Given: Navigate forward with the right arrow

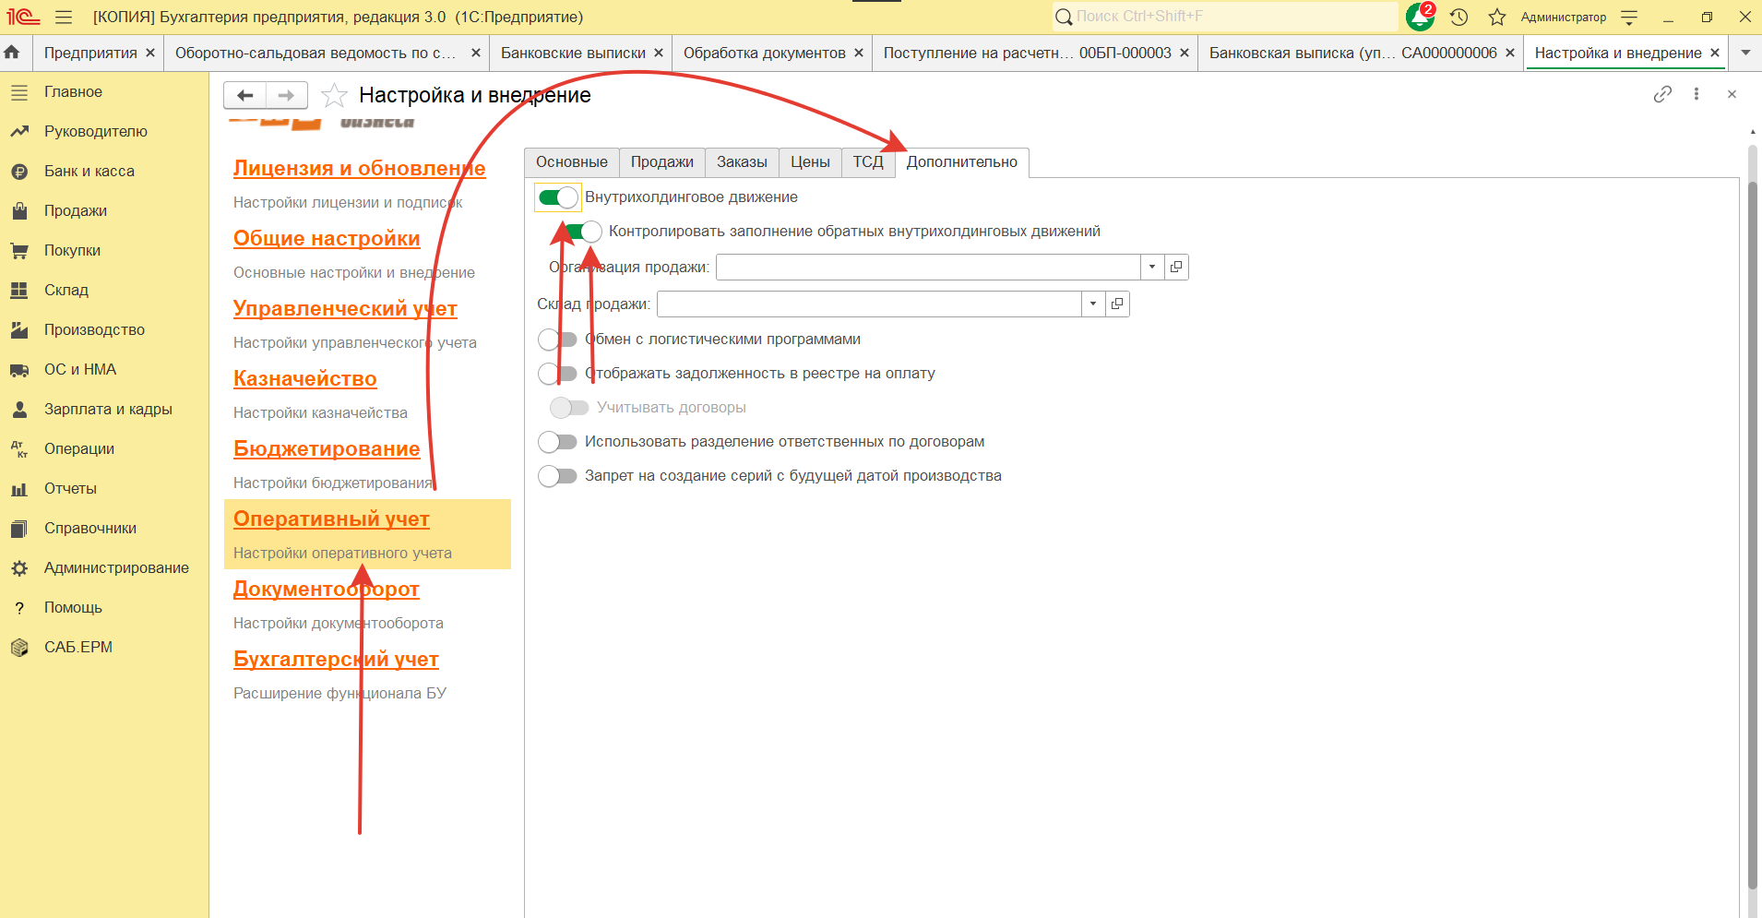Looking at the screenshot, I should 287,95.
